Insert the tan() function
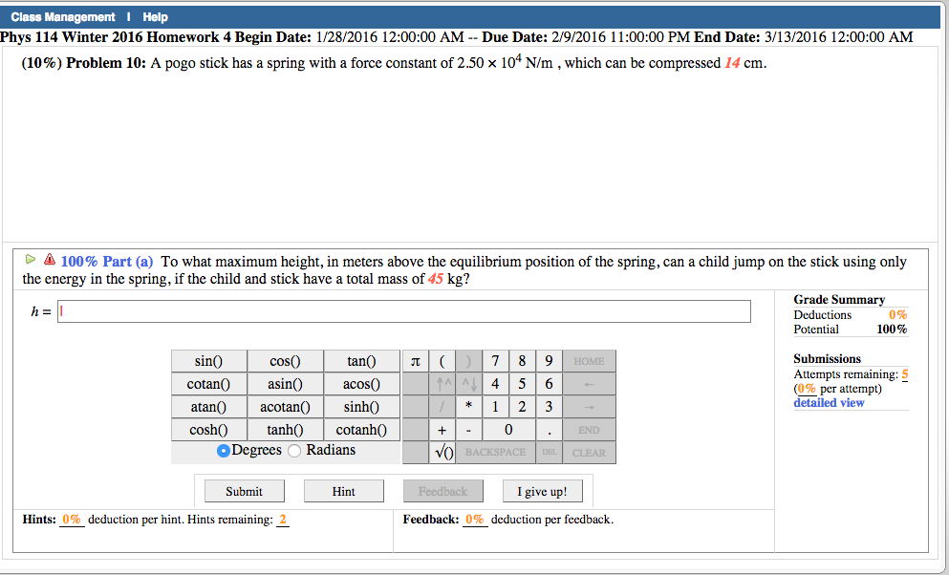This screenshot has height=575, width=949. pyautogui.click(x=362, y=361)
